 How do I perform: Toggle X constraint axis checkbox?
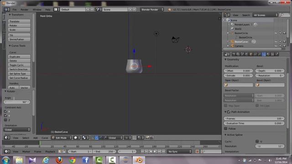click(x=5, y=111)
